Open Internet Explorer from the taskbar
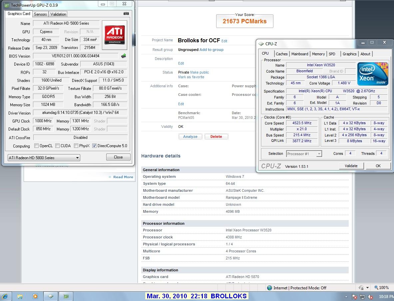Image resolution: width=394 pixels, height=301 pixels. tap(5, 296)
